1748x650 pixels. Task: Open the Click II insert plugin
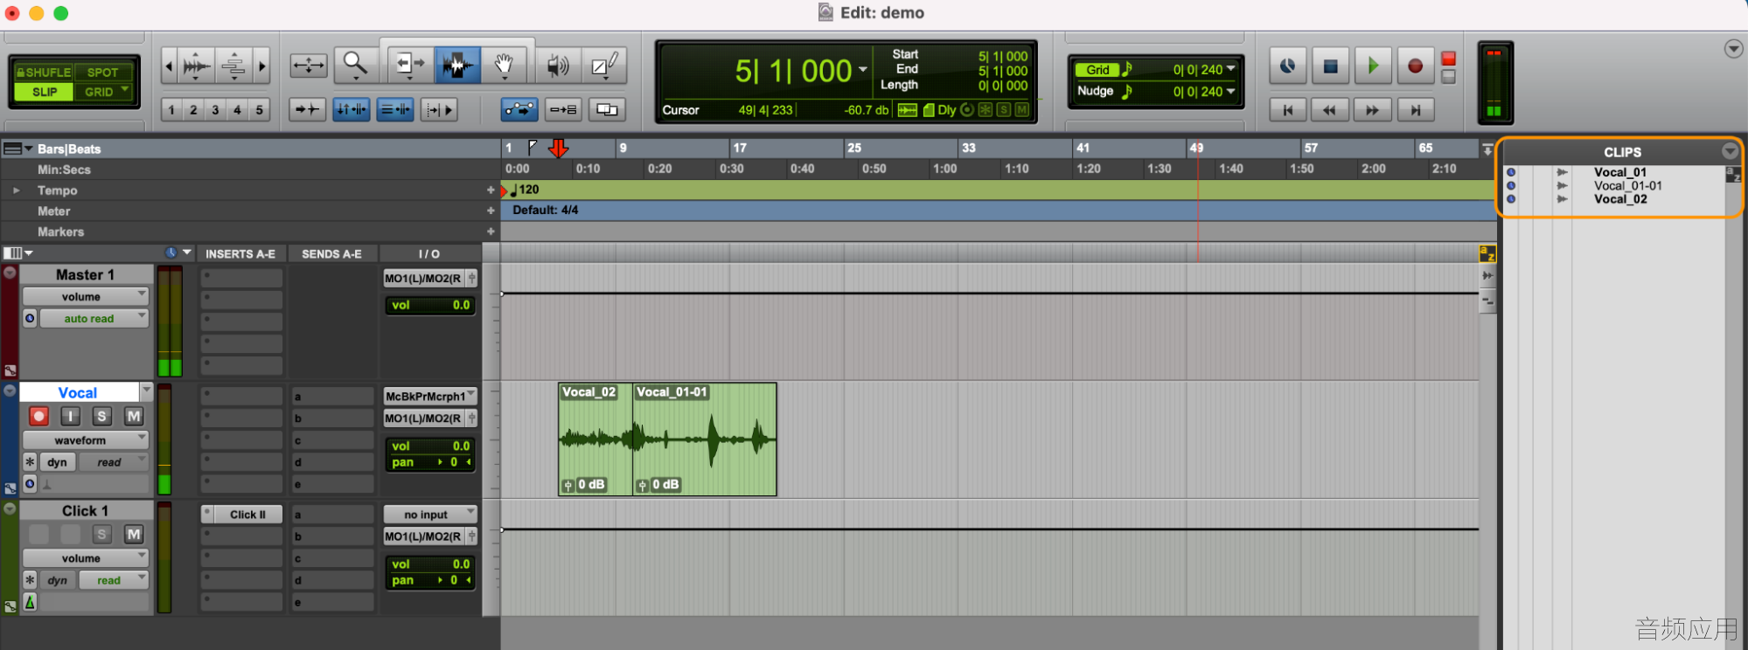tap(247, 515)
